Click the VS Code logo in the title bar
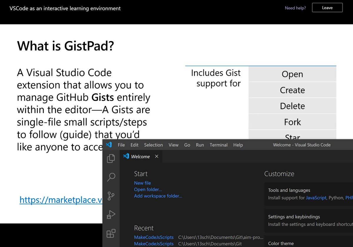This screenshot has height=247, width=353. pos(109,145)
